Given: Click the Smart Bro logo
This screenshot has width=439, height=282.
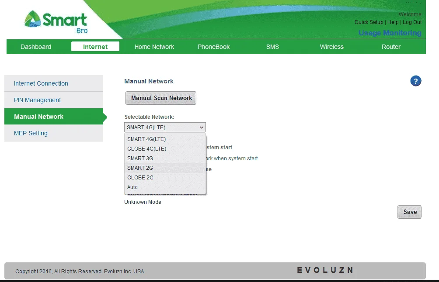Looking at the screenshot, I should point(56,22).
